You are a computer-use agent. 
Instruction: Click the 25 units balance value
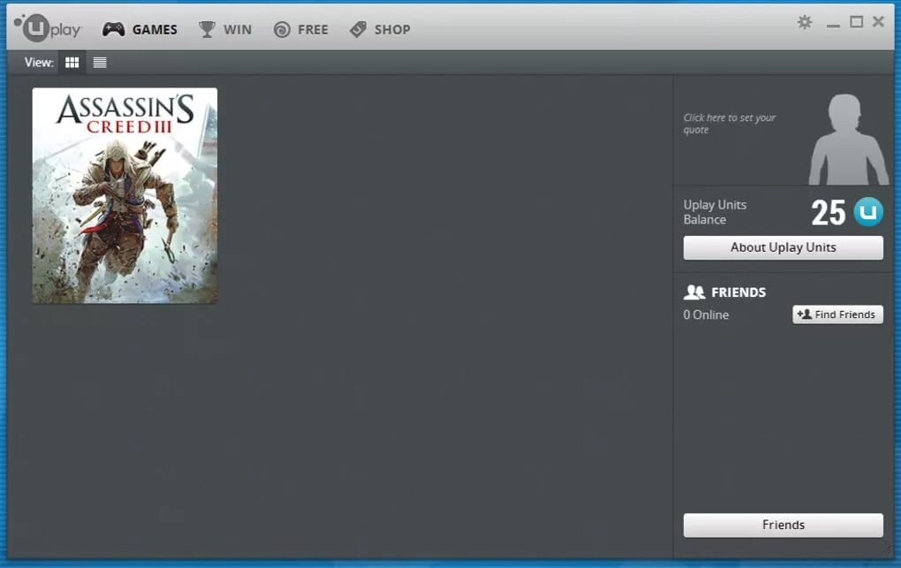pyautogui.click(x=828, y=213)
